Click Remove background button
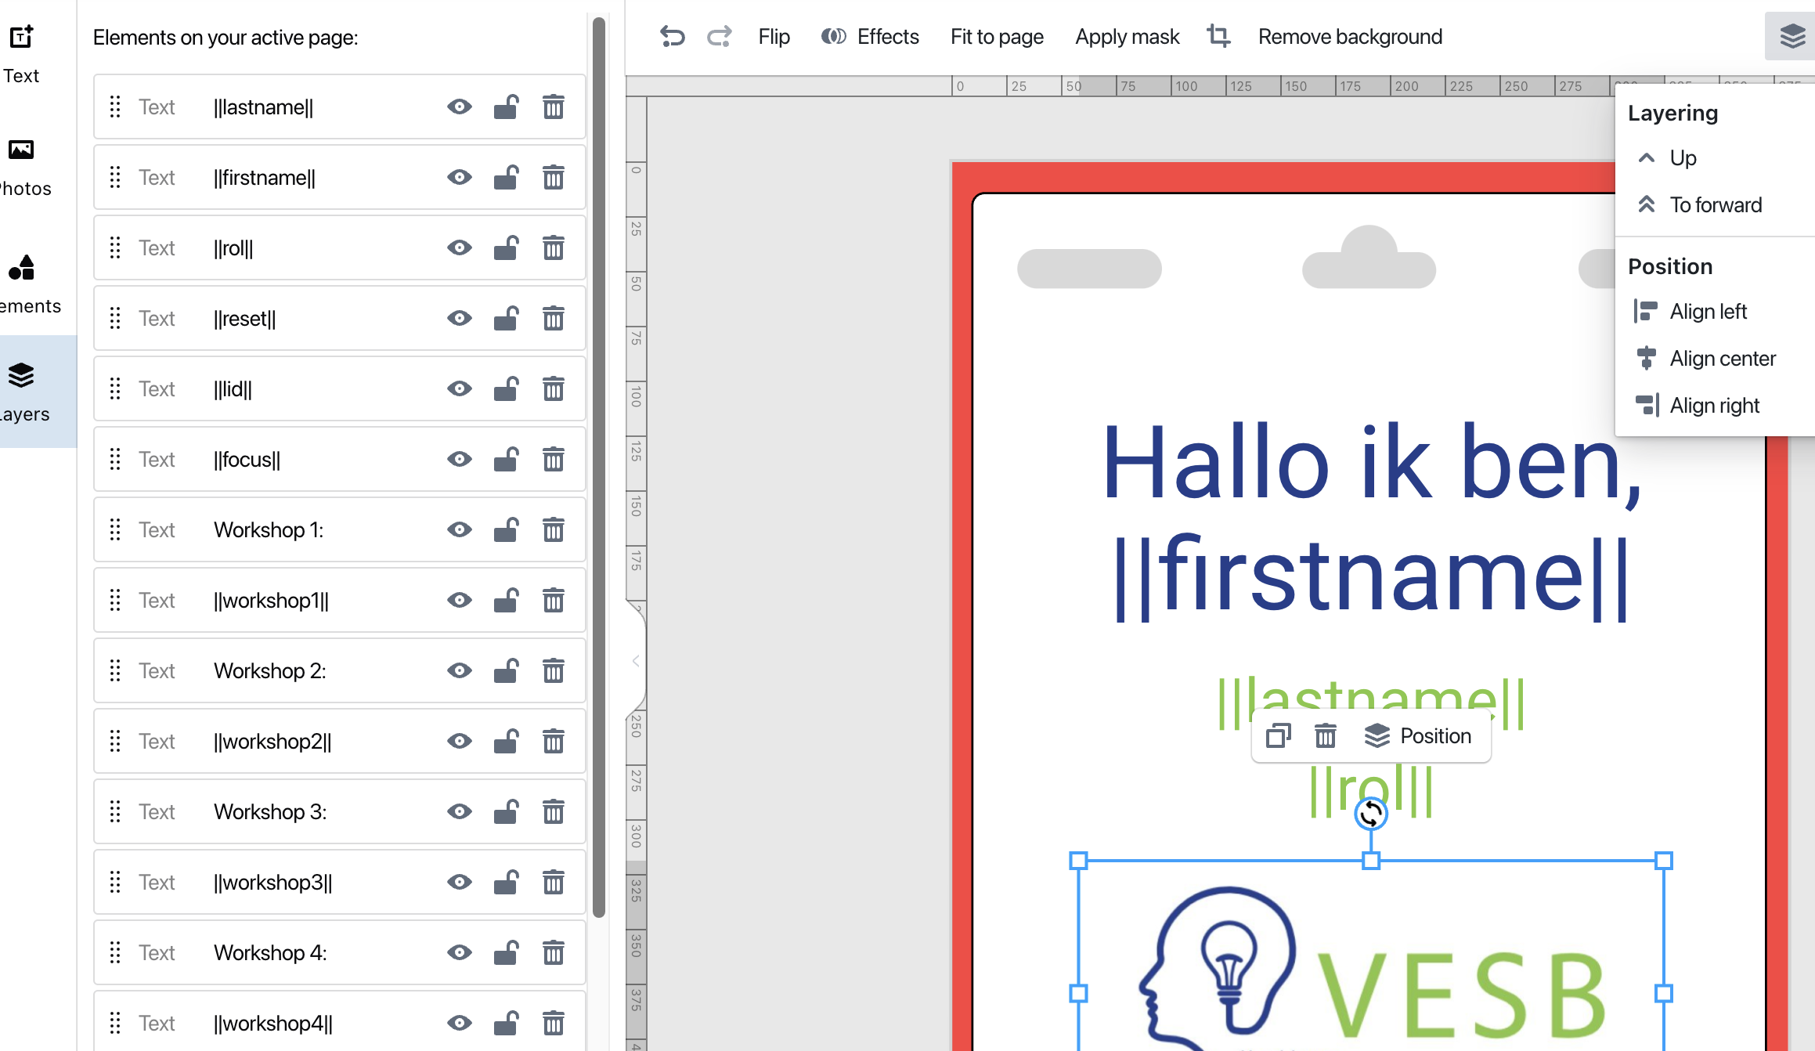1815x1051 pixels. (1350, 37)
